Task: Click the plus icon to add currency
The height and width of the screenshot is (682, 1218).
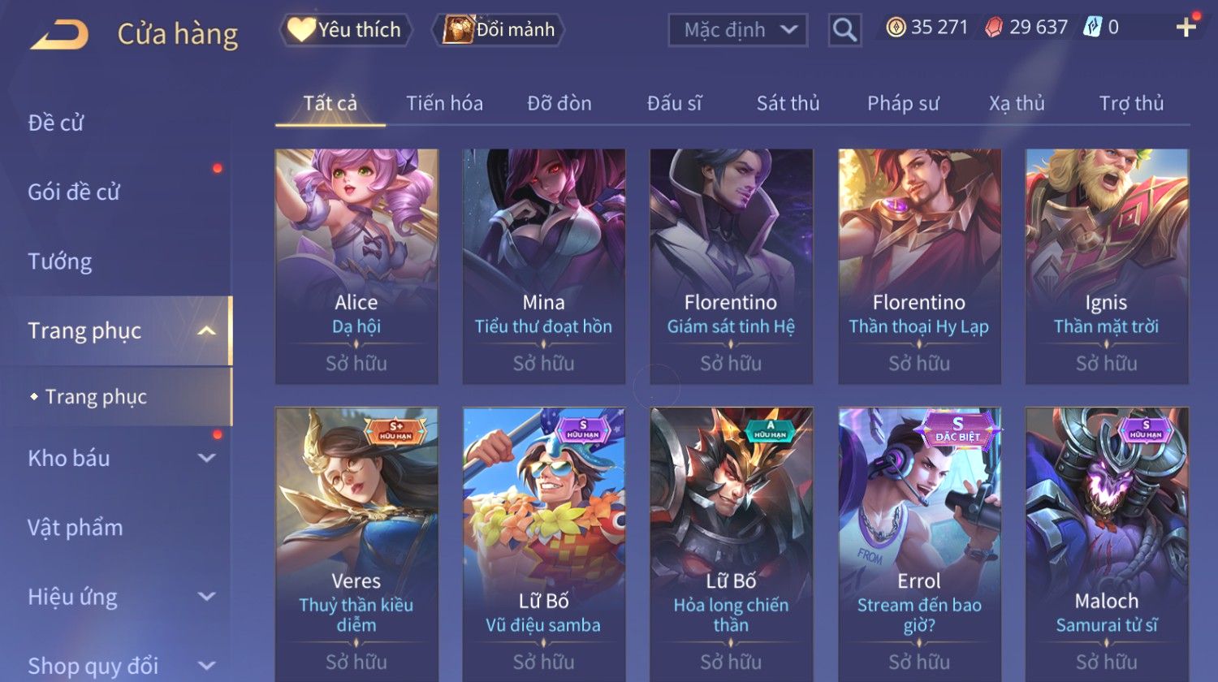Action: tap(1186, 28)
